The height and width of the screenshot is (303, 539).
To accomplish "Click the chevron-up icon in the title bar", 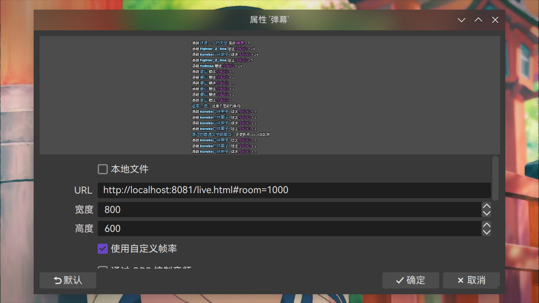I will (x=478, y=20).
